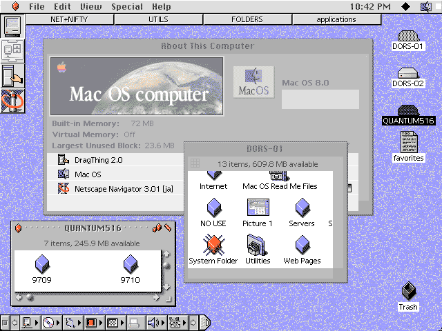Open the File menu

coord(37,6)
